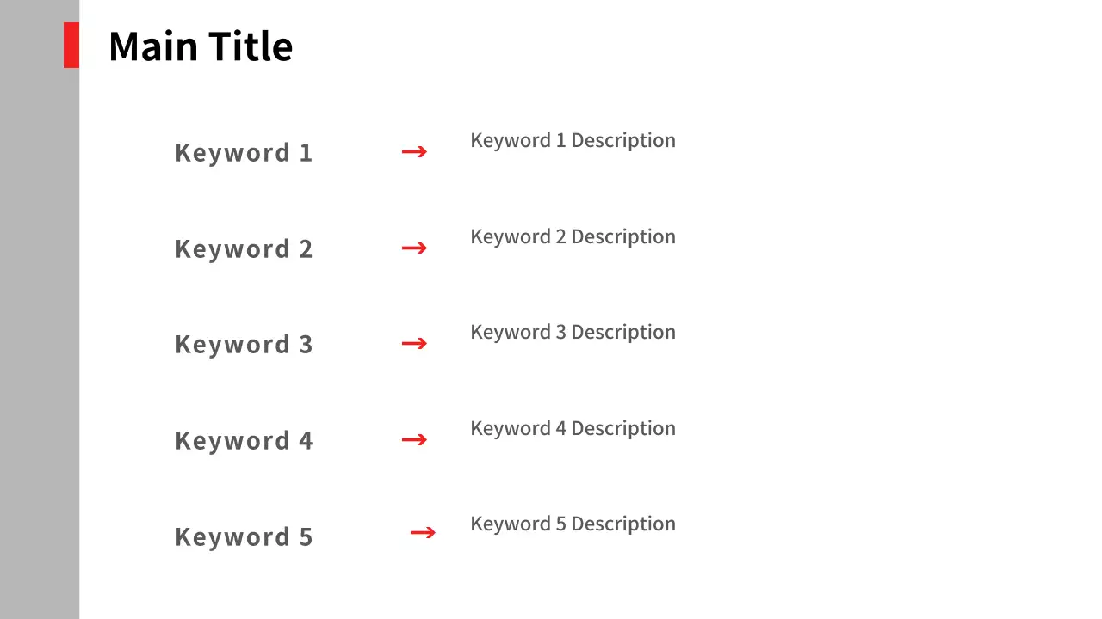Select the "Keyword 2 Description" text

(573, 237)
